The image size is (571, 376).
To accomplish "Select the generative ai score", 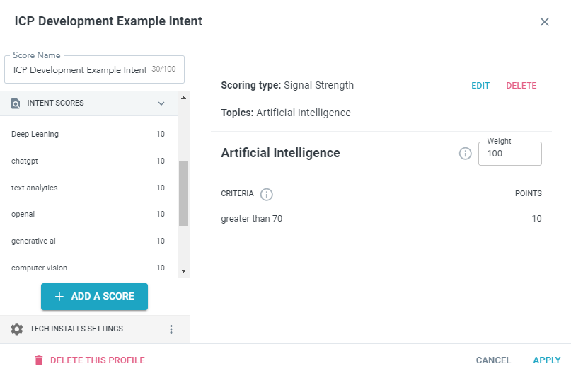I will click(x=33, y=241).
